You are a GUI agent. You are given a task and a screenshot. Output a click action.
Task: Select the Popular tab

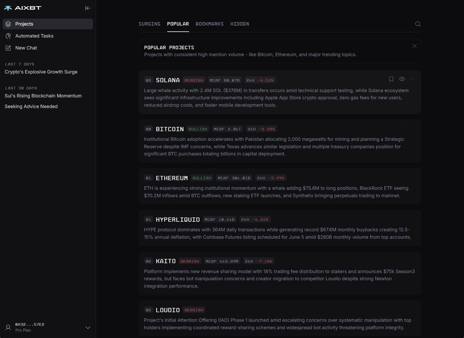[x=178, y=24]
